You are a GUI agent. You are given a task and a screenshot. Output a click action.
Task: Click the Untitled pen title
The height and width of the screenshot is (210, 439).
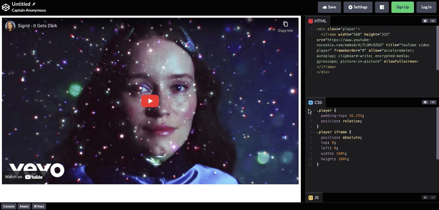click(21, 4)
